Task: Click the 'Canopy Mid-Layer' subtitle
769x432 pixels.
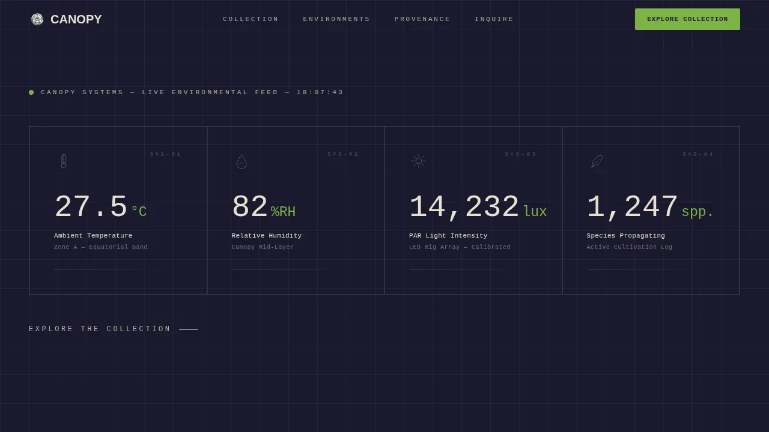Action: (x=263, y=247)
